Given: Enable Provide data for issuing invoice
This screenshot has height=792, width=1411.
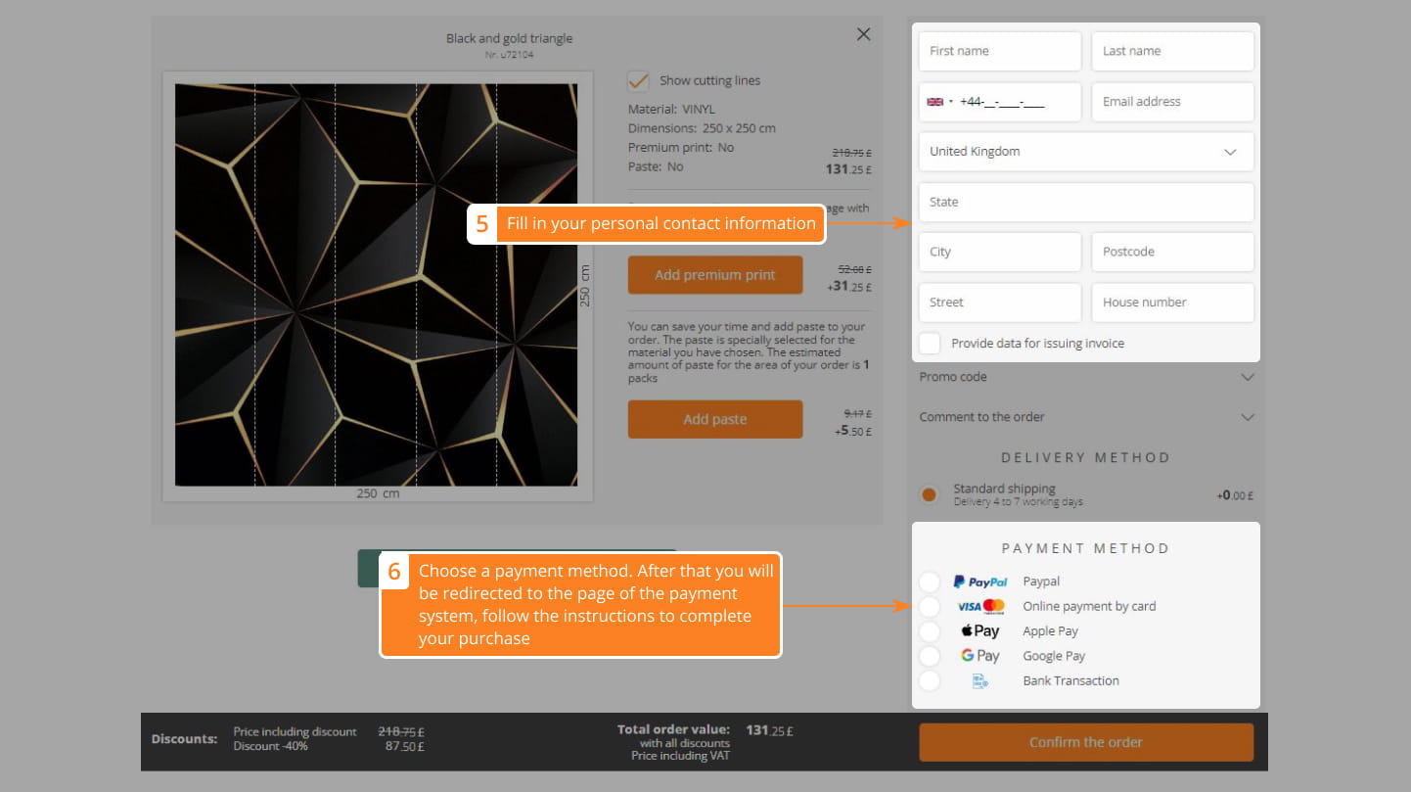Looking at the screenshot, I should click(x=931, y=344).
